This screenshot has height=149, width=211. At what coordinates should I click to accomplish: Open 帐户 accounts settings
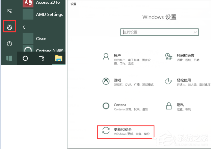pyautogui.click(x=127, y=59)
